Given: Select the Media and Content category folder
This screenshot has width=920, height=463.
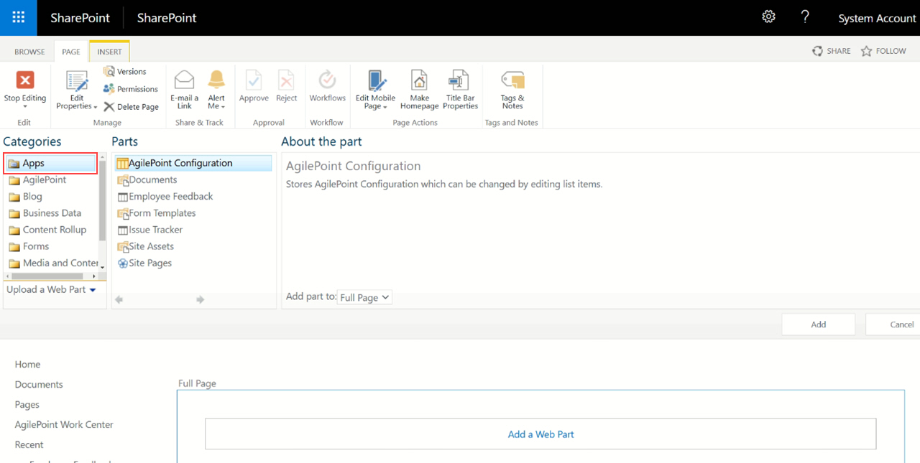Looking at the screenshot, I should click(x=53, y=263).
